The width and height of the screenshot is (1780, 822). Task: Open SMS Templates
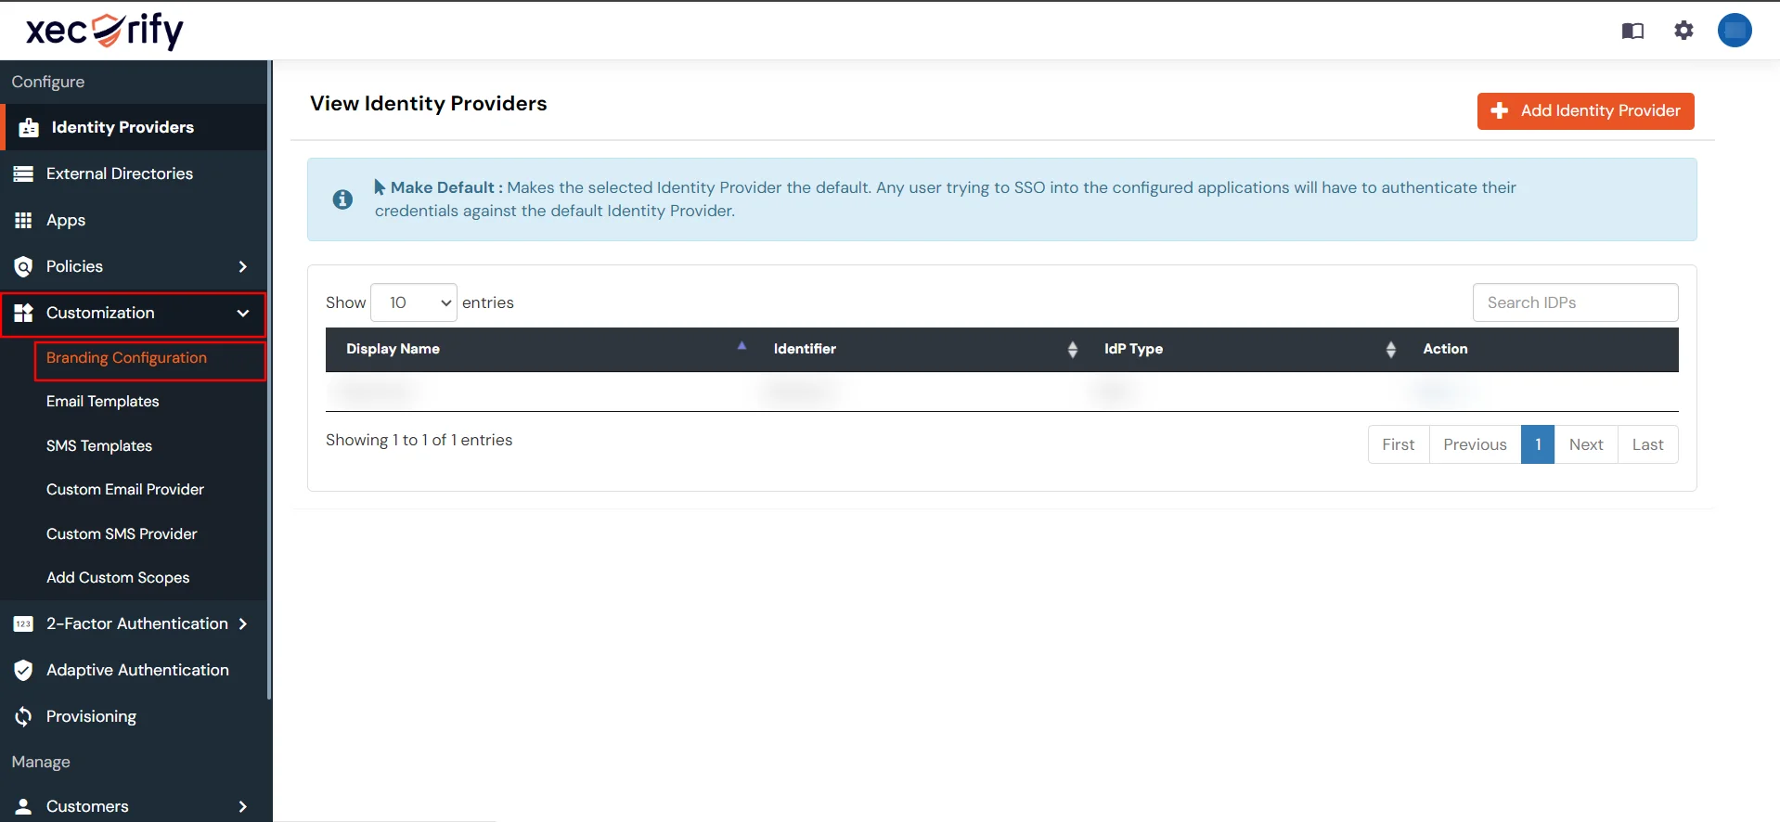click(x=99, y=446)
